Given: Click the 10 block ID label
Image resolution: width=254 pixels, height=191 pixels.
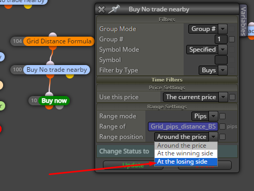Looking at the screenshot, I should click(34, 101).
